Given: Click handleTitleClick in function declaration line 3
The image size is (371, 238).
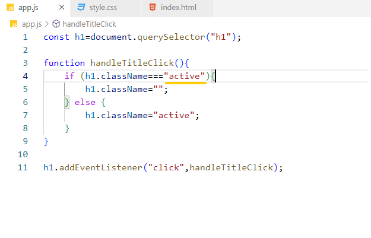Looking at the screenshot, I should pos(132,63).
